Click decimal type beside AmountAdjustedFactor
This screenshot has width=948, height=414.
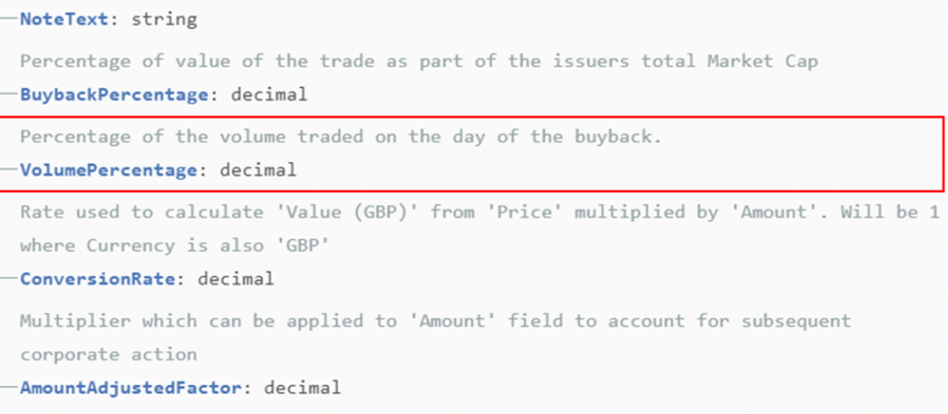coord(303,387)
